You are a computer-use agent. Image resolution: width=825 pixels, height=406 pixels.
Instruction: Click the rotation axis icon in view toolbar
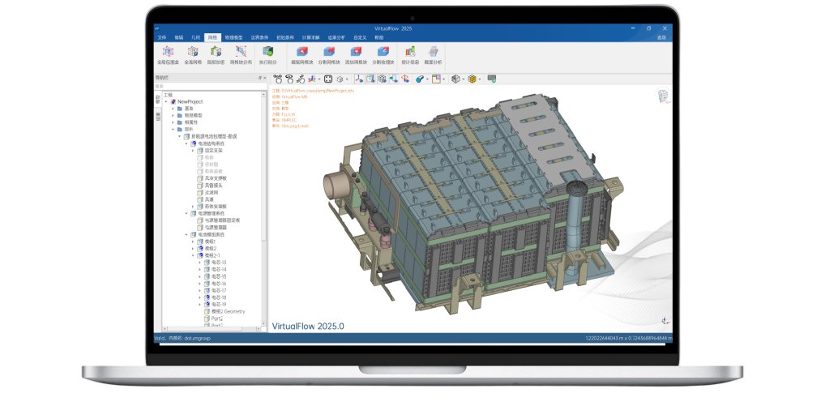(405, 79)
